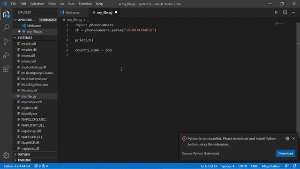Click the Download button for Python

pos(285,154)
